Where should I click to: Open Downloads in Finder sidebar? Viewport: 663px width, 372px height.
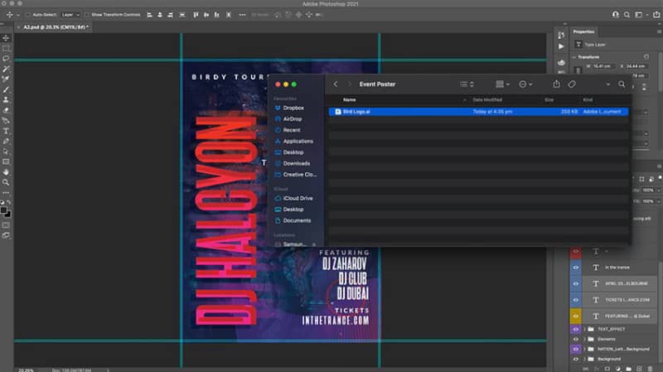pyautogui.click(x=293, y=163)
